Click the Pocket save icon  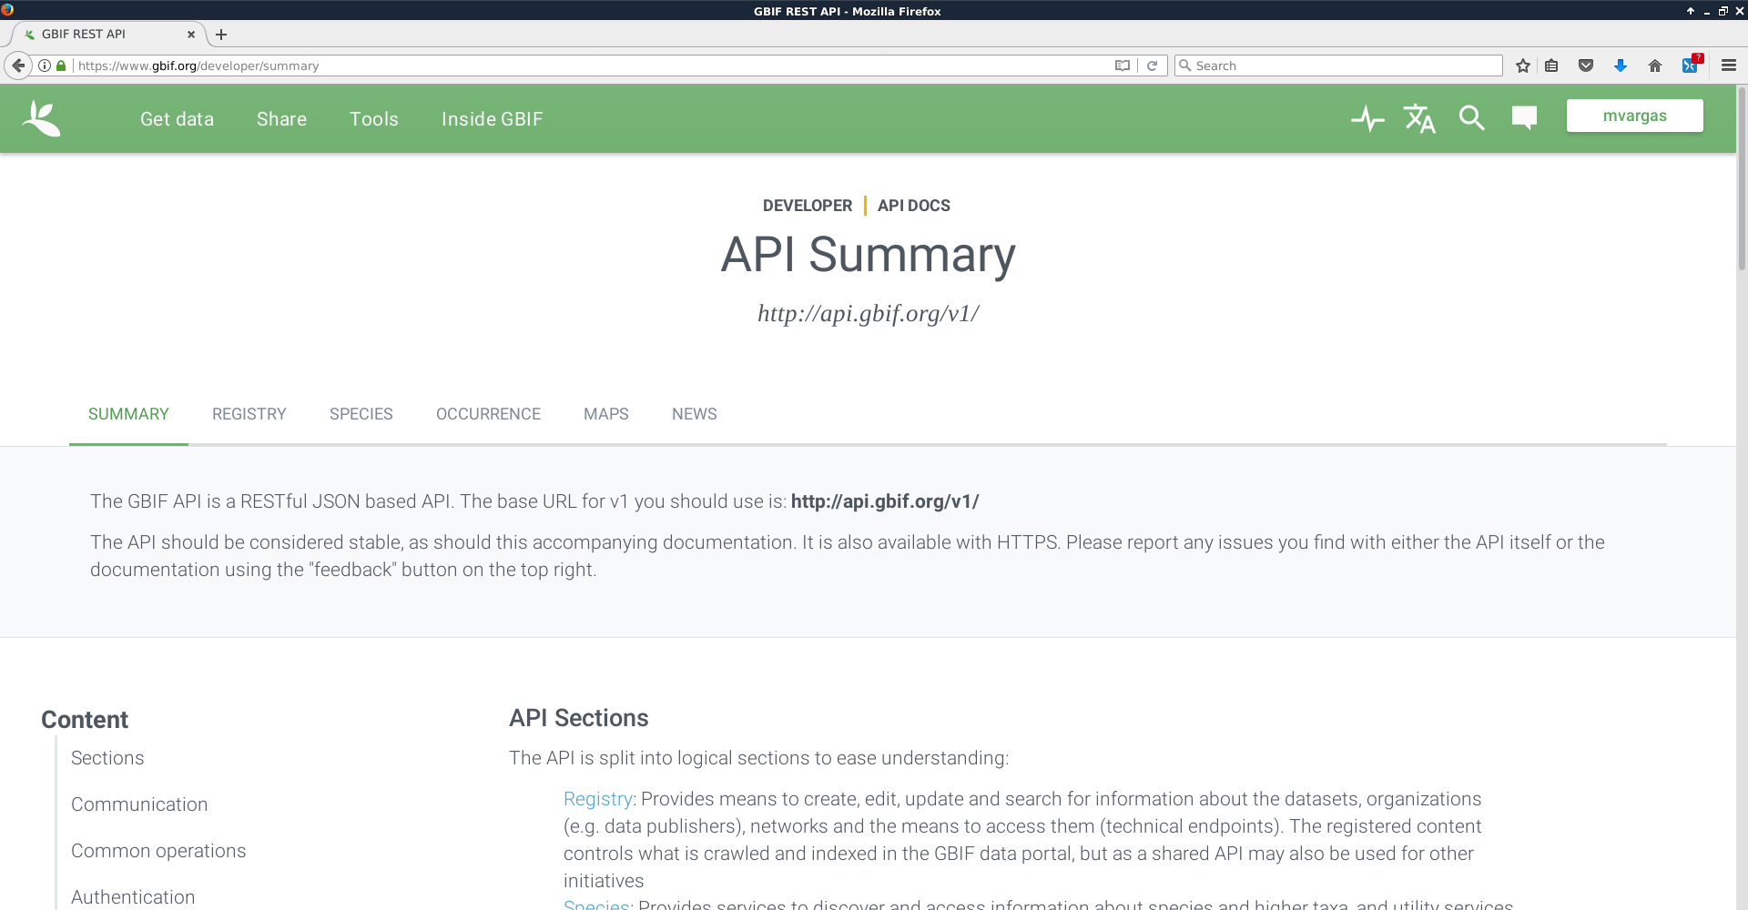coord(1586,66)
